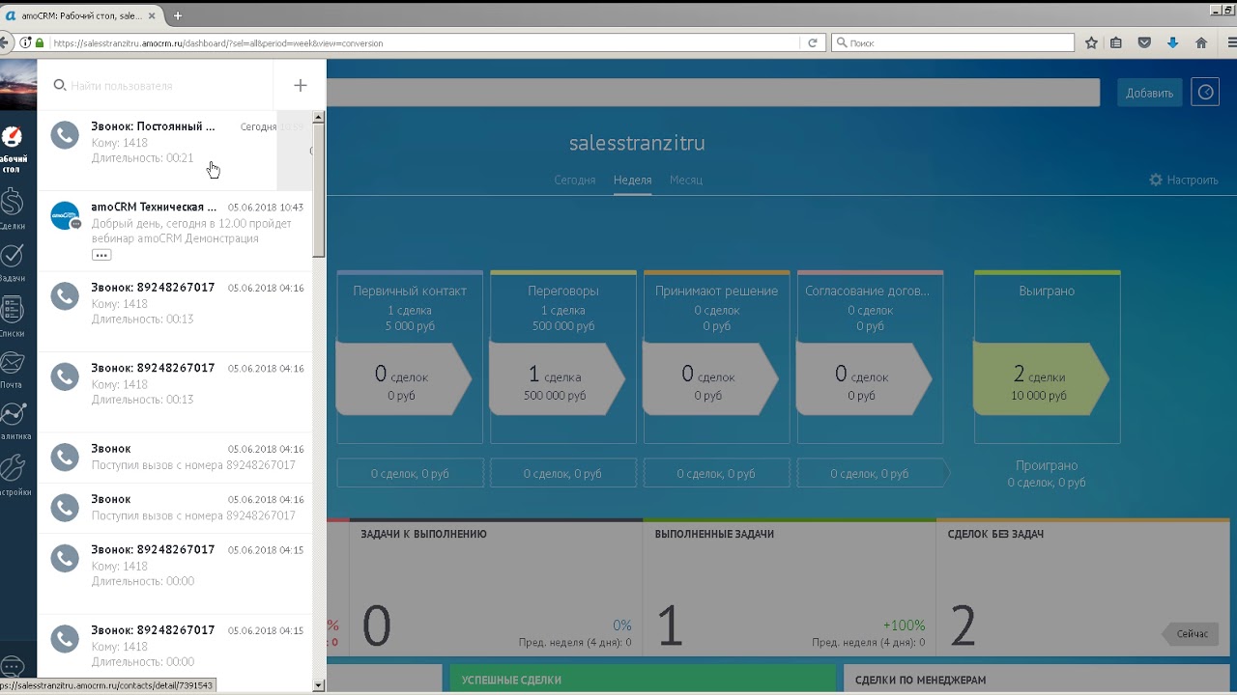Viewport: 1237px width, 695px height.
Task: Close the amoCRM Рабочий стол browser tab
Action: point(152,15)
